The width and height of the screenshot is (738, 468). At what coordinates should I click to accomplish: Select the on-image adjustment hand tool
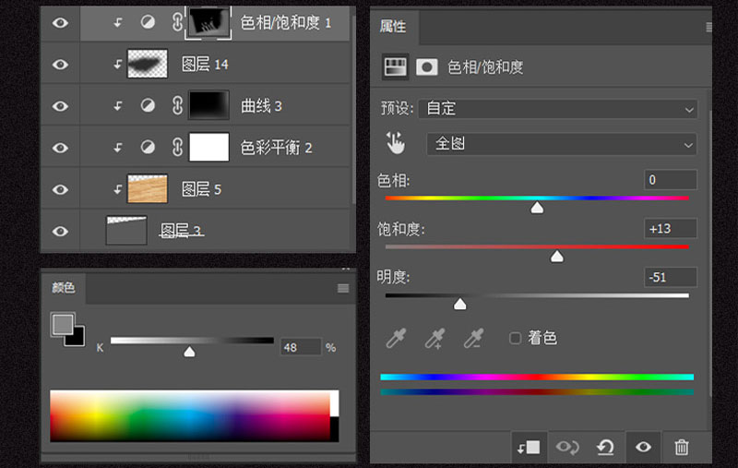(x=396, y=143)
